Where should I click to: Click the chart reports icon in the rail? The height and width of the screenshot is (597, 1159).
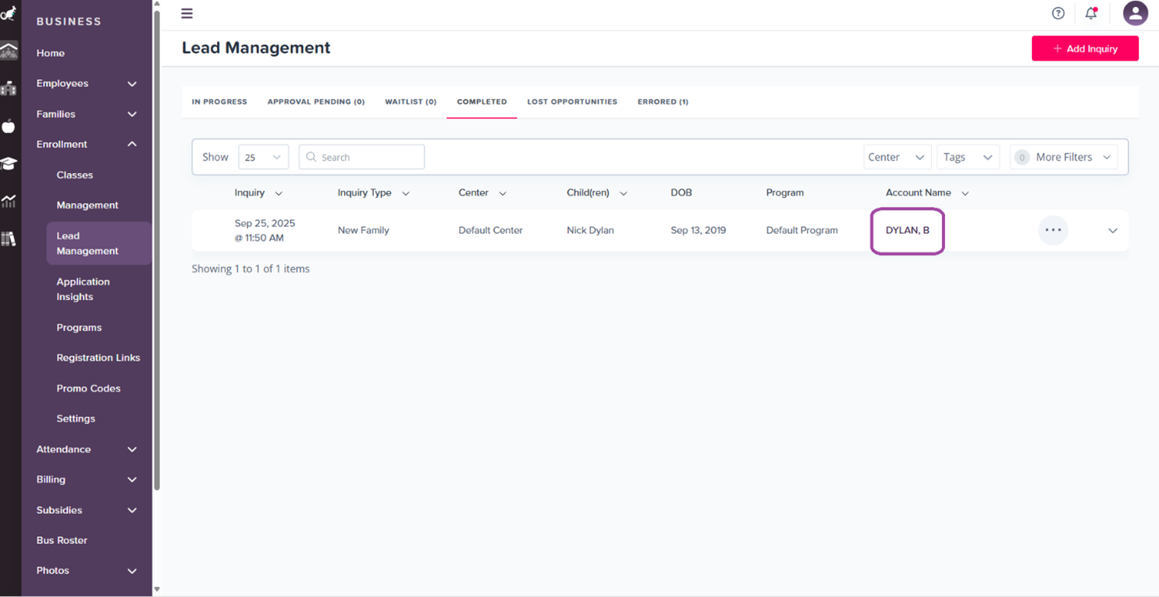coord(9,202)
